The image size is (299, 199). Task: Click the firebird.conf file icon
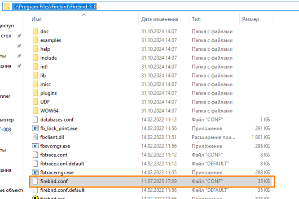(35, 181)
